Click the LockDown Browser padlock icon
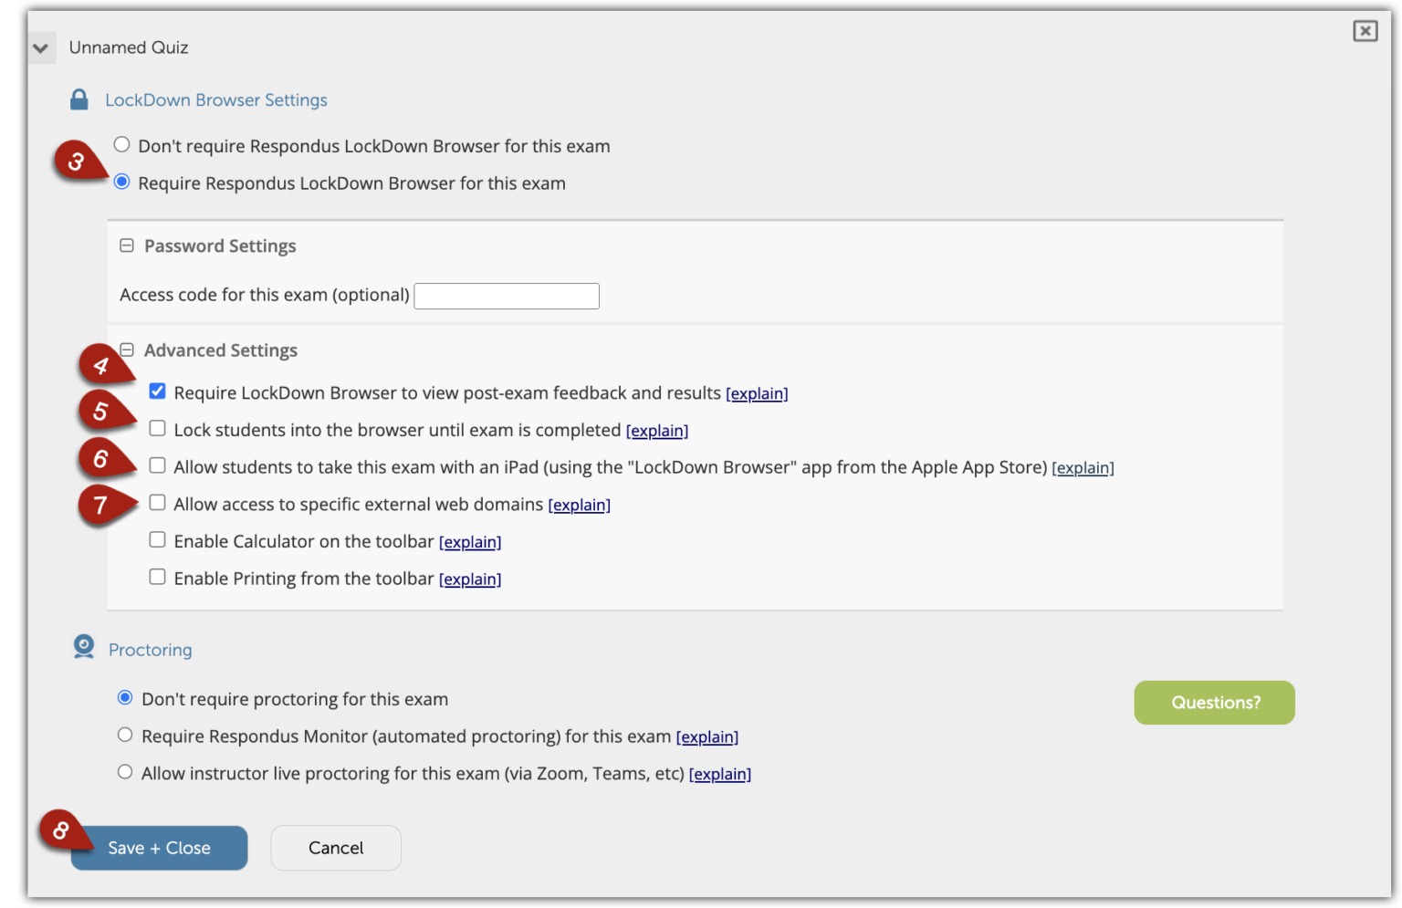The height and width of the screenshot is (908, 1402). 79,99
